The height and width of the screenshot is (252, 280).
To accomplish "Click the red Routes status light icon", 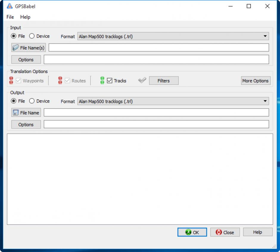I will coord(60,81).
